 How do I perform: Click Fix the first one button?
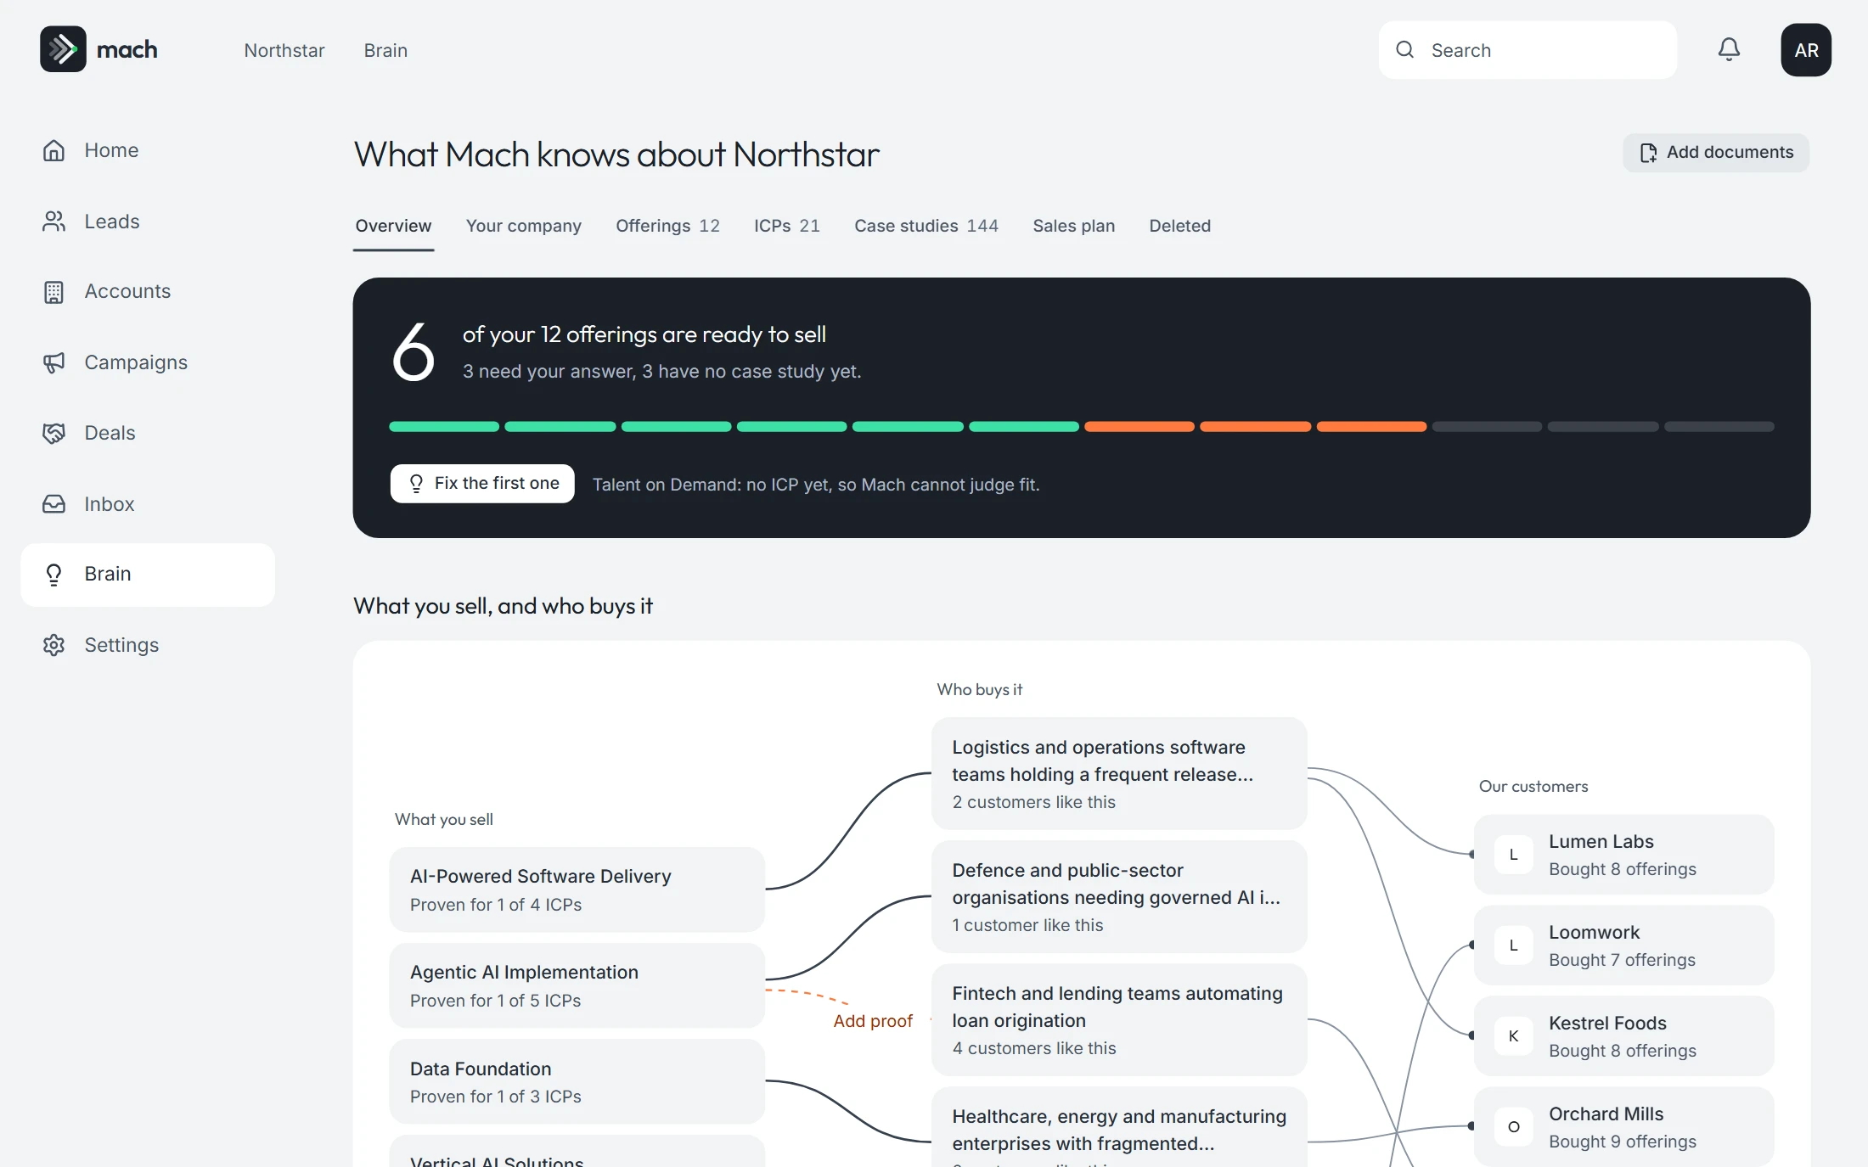pyautogui.click(x=482, y=484)
